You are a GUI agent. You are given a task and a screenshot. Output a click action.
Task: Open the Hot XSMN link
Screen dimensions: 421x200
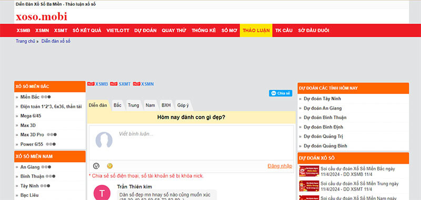(143, 84)
